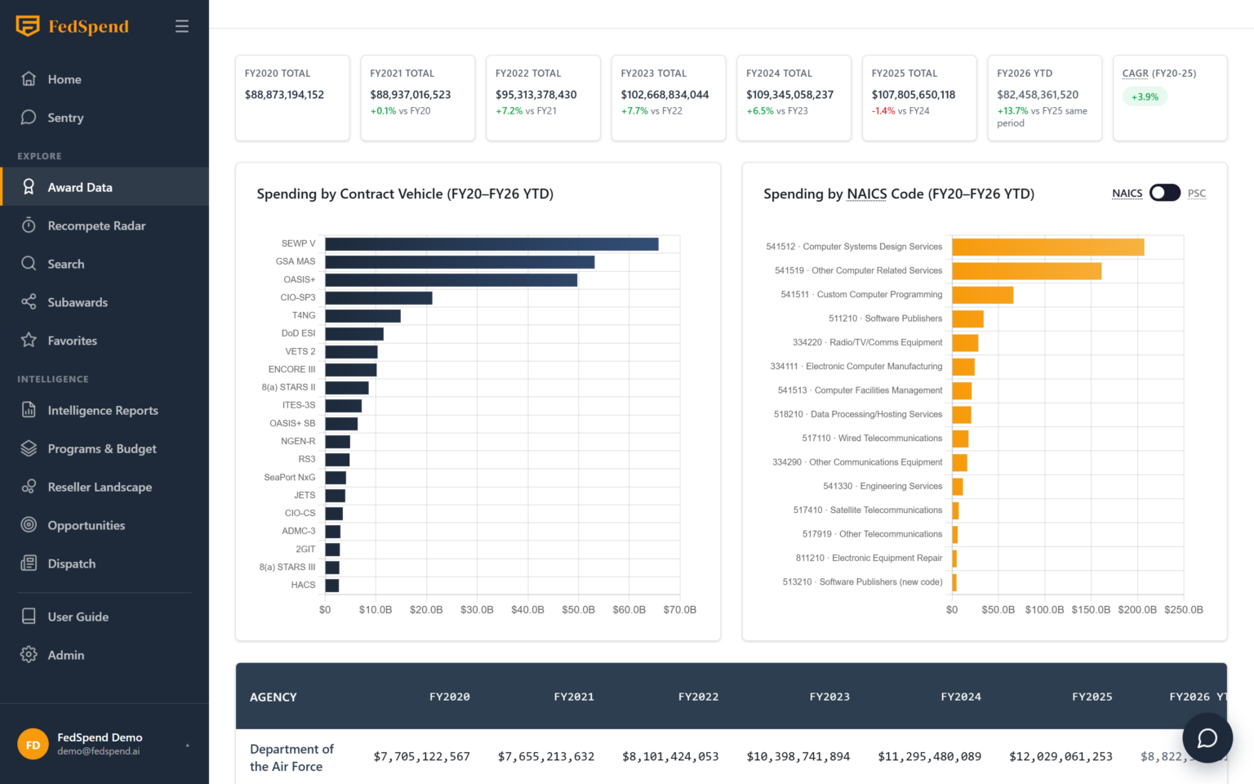Viewport: 1254px width, 784px height.
Task: Click the FY2024 TOTAL value $109,345,058,237
Action: [789, 95]
